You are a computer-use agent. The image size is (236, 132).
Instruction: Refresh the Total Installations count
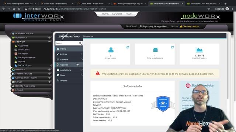(x=172, y=47)
